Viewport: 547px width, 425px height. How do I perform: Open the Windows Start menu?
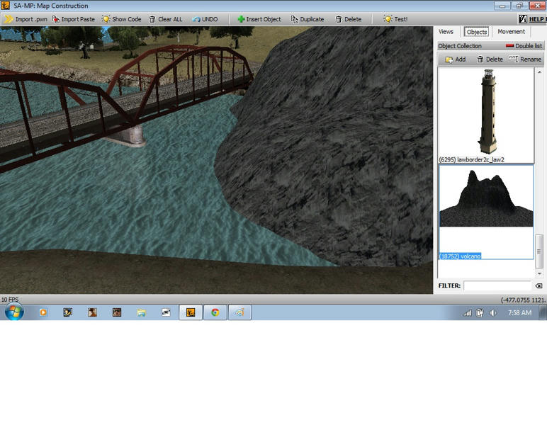(14, 312)
